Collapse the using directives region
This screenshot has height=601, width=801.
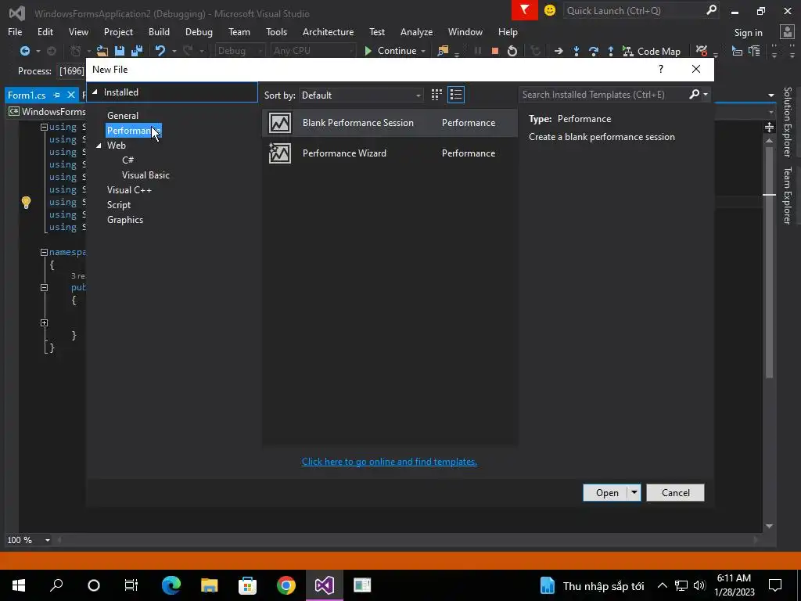[44, 128]
